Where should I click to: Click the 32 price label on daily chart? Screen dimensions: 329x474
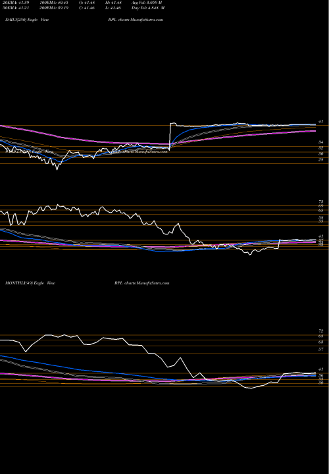[x=321, y=148]
